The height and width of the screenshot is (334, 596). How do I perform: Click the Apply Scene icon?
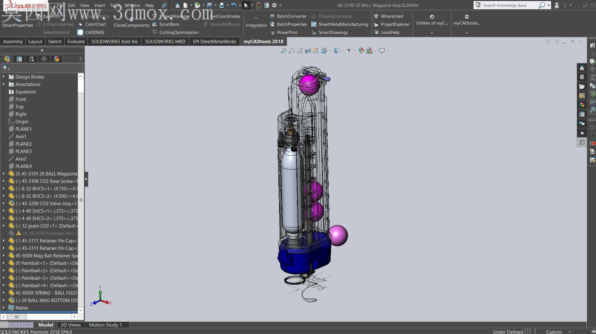[370, 51]
